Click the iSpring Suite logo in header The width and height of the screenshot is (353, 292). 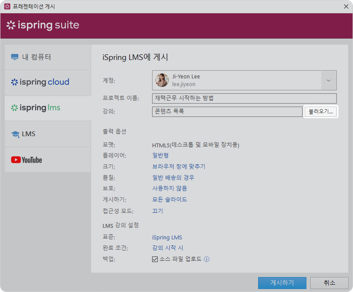point(43,25)
